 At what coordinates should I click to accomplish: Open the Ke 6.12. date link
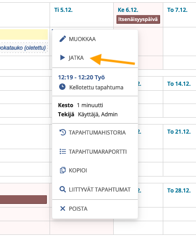(x=128, y=10)
